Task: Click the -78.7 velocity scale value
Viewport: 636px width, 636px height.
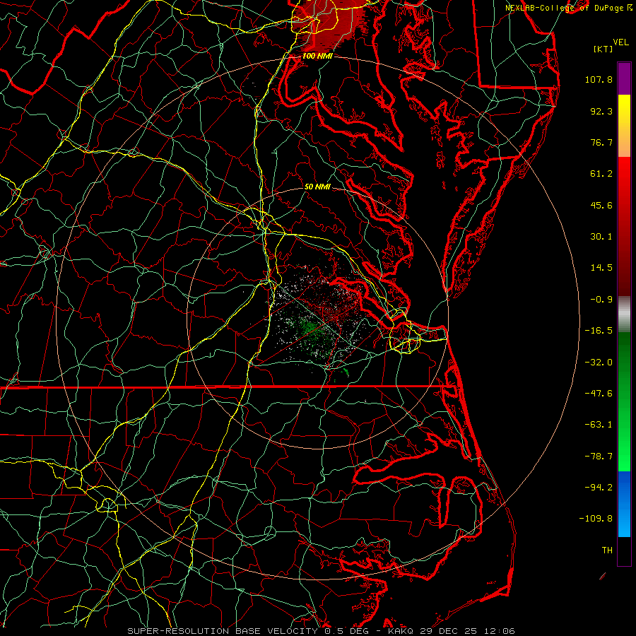Action: coord(599,457)
